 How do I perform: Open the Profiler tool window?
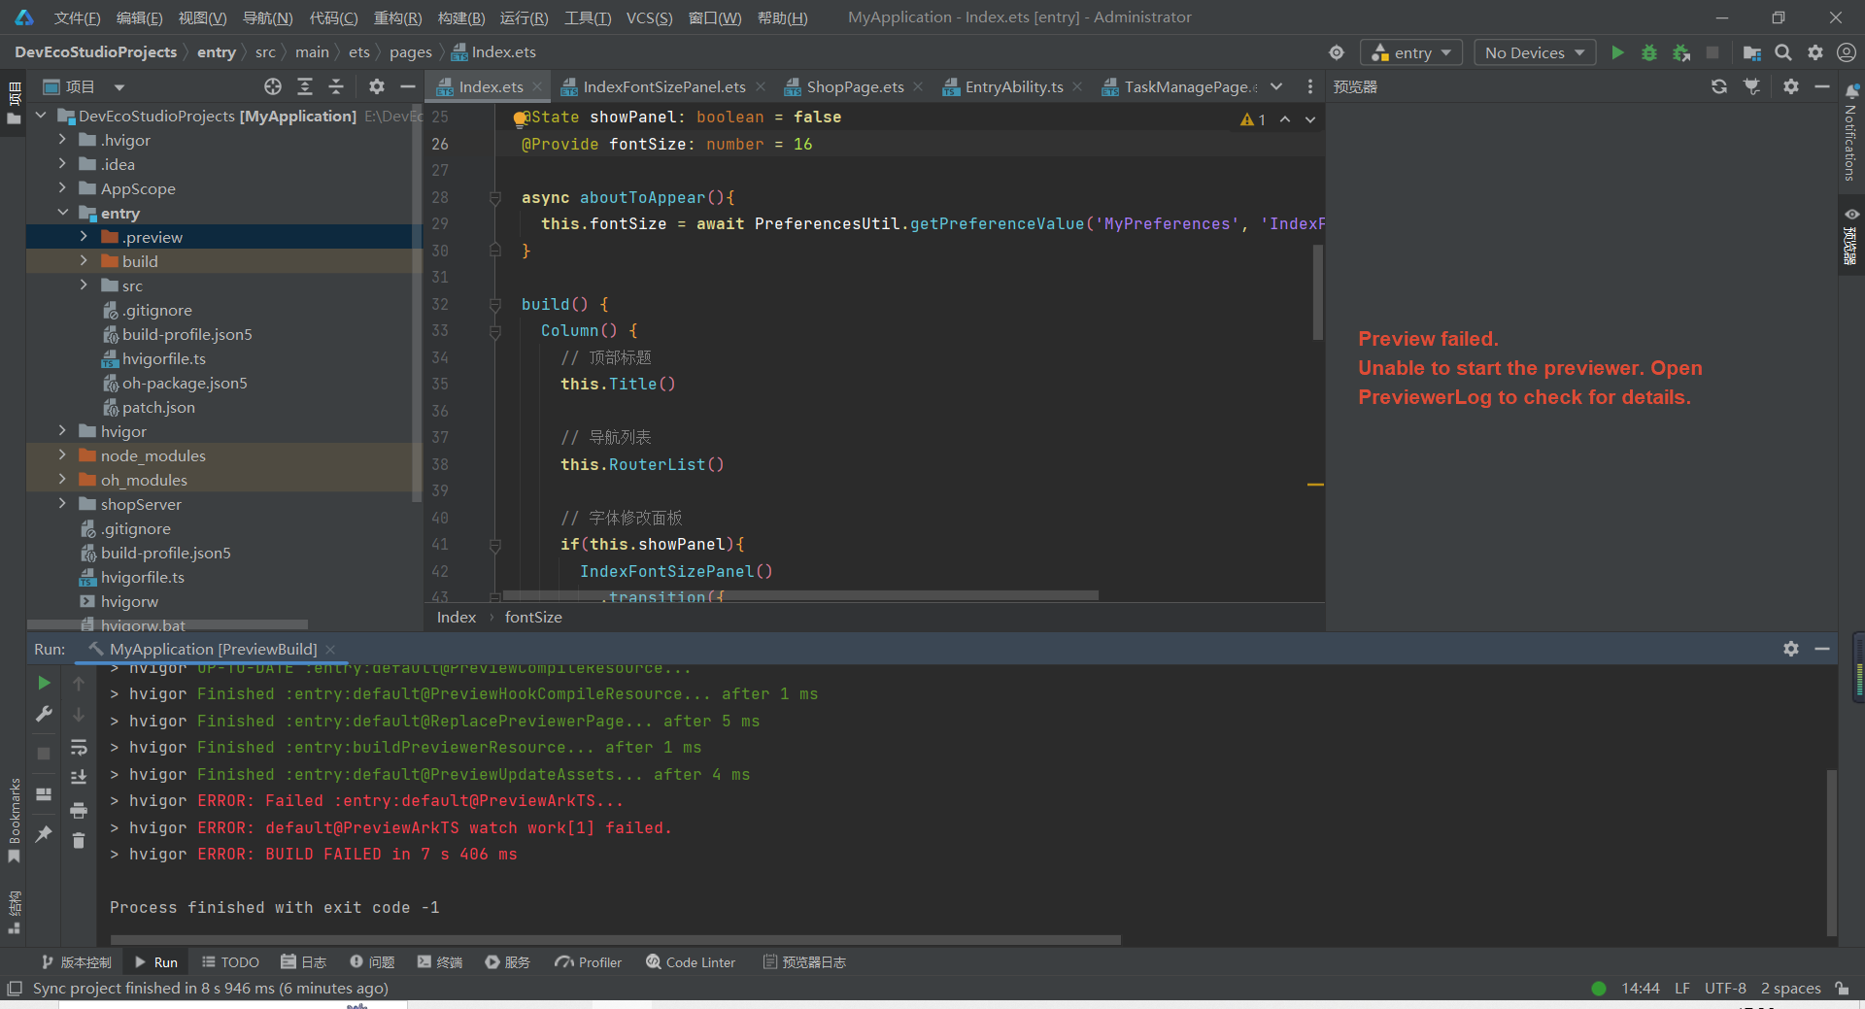tap(589, 962)
